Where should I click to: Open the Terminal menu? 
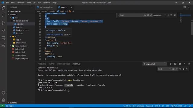tap(47, 3)
